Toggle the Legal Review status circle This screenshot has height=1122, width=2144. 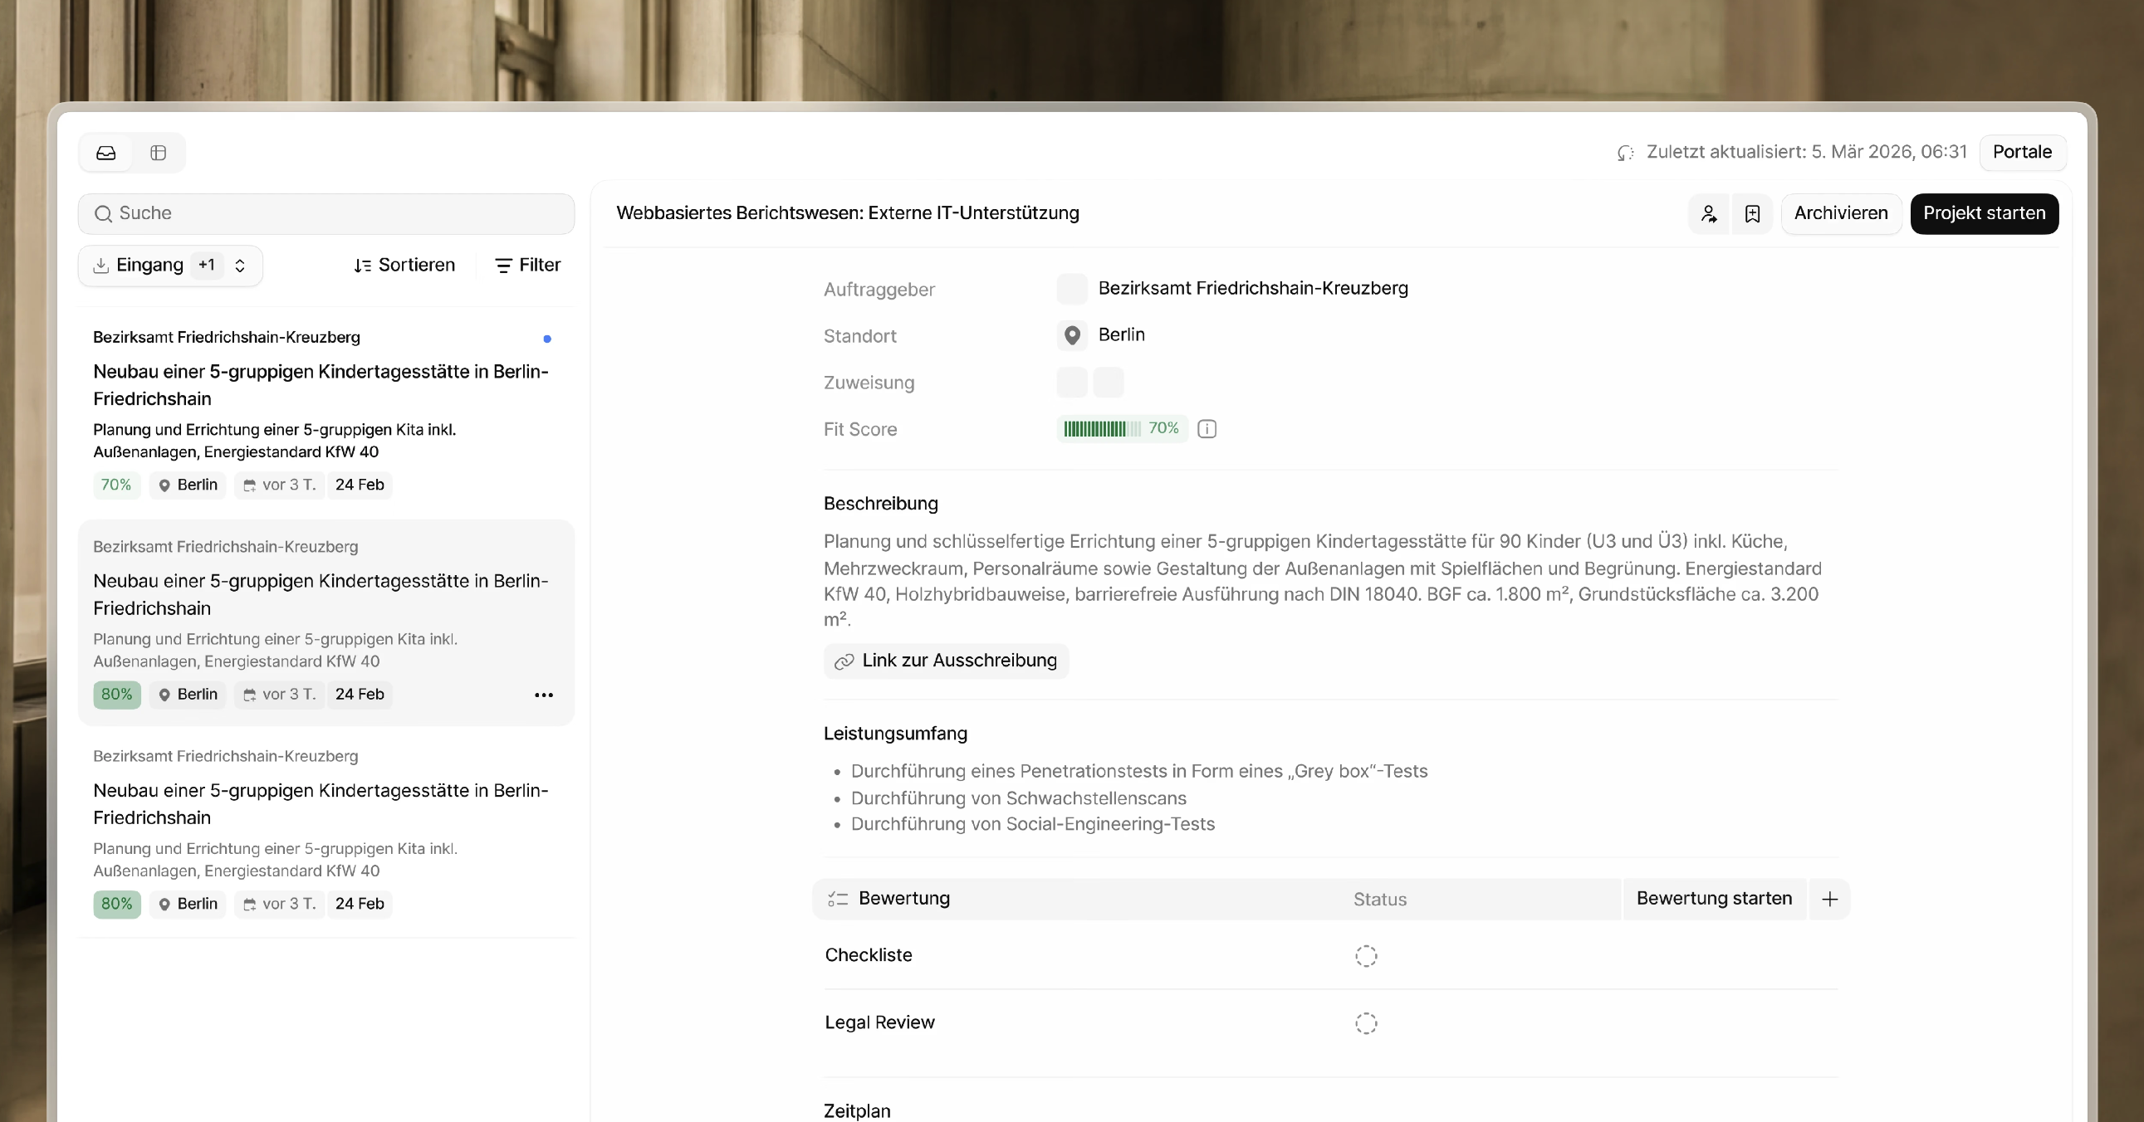(1366, 1024)
